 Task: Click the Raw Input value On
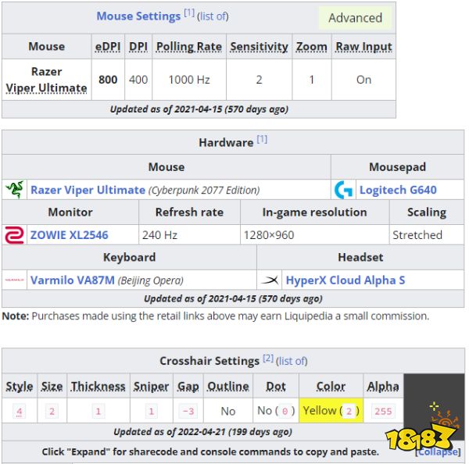pyautogui.click(x=363, y=80)
